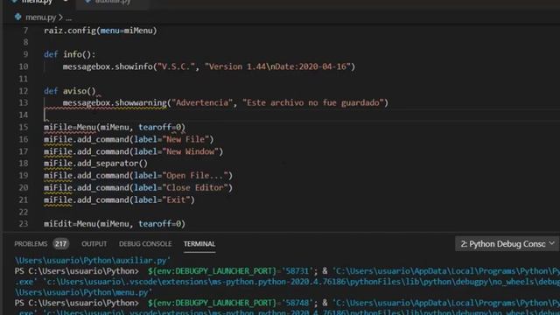This screenshot has width=560, height=315.
Task: Click the raiz.config(menu=miMenu) code line
Action: pos(101,31)
